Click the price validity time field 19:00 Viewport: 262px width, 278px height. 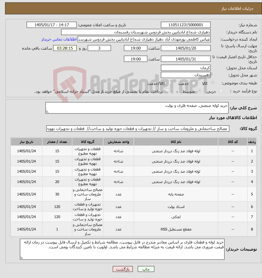click(x=136, y=59)
